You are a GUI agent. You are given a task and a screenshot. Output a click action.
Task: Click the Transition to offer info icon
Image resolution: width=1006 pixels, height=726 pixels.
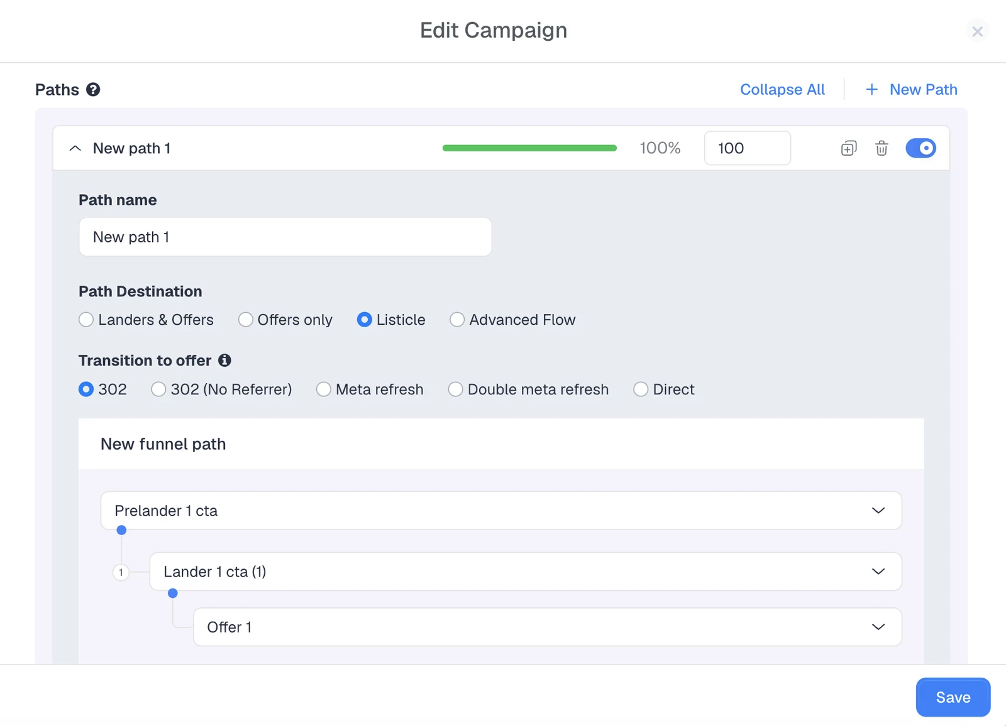coord(224,360)
